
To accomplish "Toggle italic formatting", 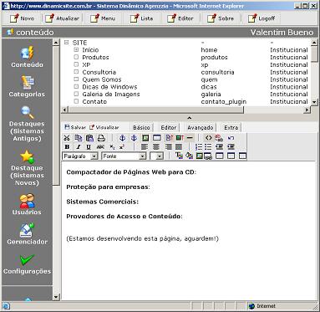I will click(79, 147).
